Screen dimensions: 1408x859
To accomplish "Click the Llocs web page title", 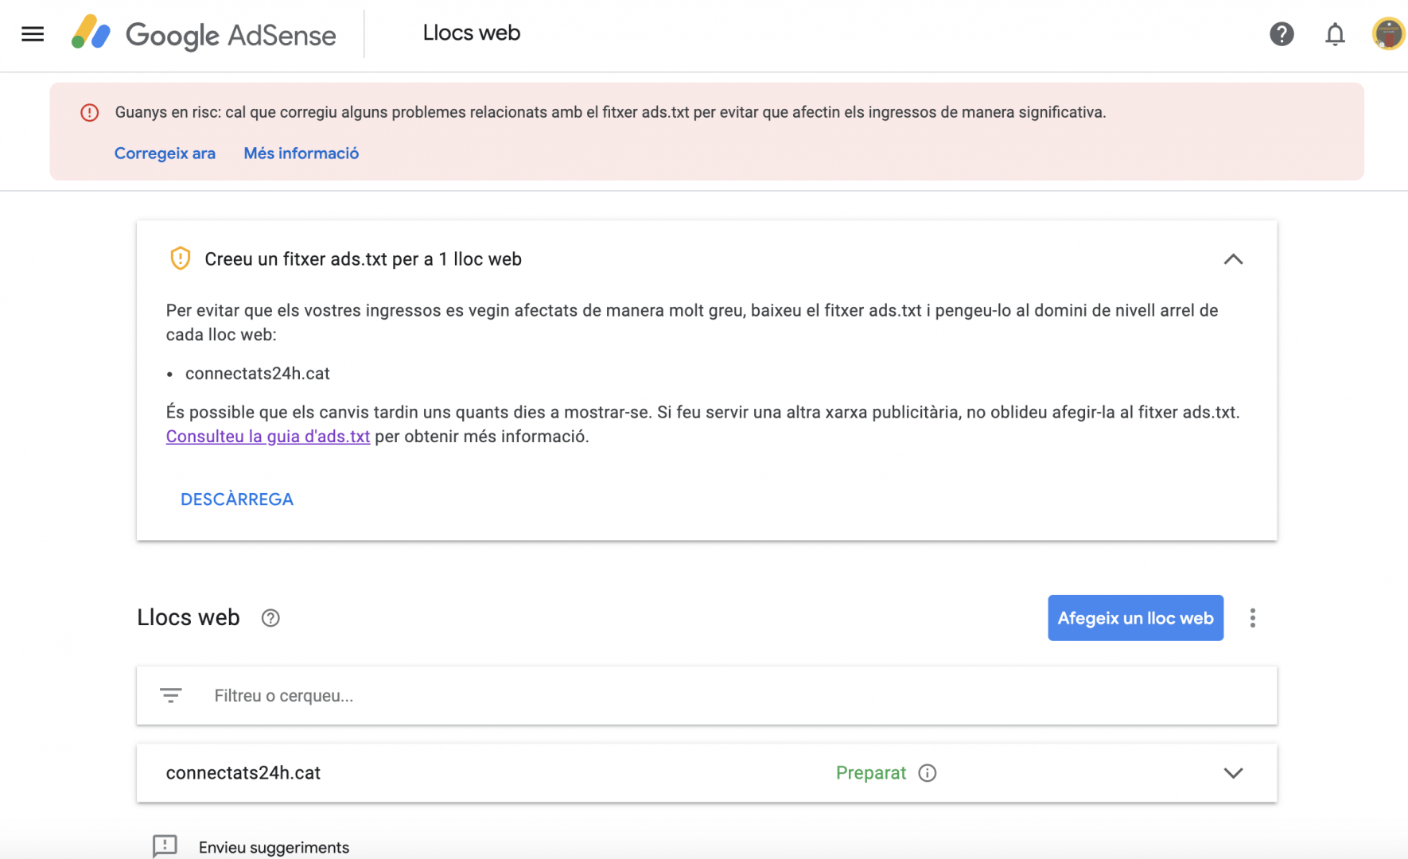I will (x=472, y=33).
